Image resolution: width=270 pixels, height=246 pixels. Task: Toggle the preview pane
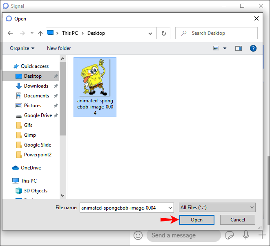[239, 48]
